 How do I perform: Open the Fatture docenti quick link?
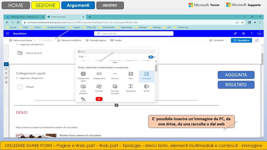coord(30,53)
